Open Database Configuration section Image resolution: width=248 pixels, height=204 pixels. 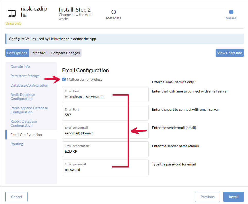(x=29, y=85)
